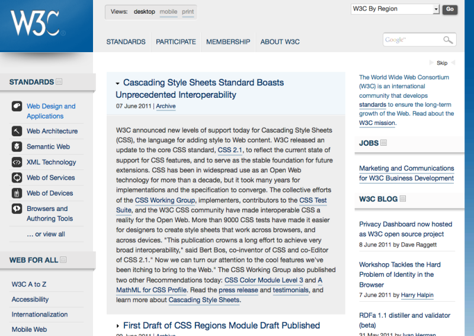474x336 pixels.
Task: Collapse the Cascading Style Sheets news article
Action: (x=117, y=83)
